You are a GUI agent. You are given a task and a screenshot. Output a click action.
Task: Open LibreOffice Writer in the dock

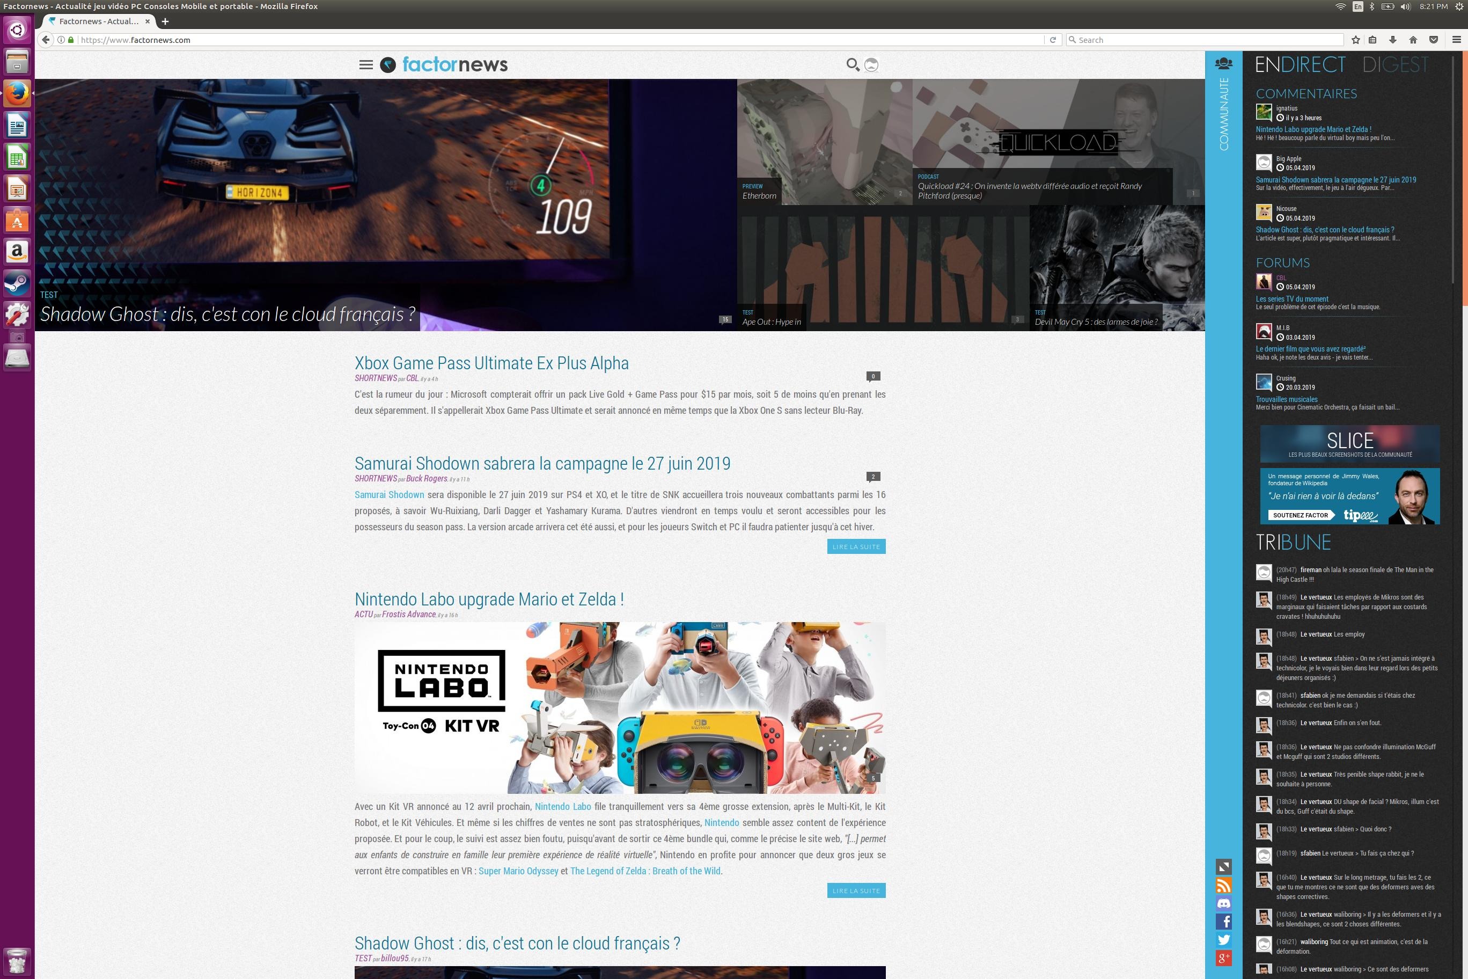tap(17, 125)
